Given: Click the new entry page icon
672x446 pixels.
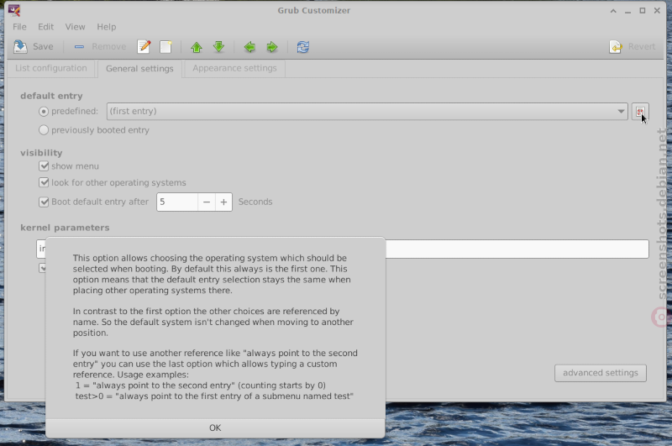Looking at the screenshot, I should (165, 47).
